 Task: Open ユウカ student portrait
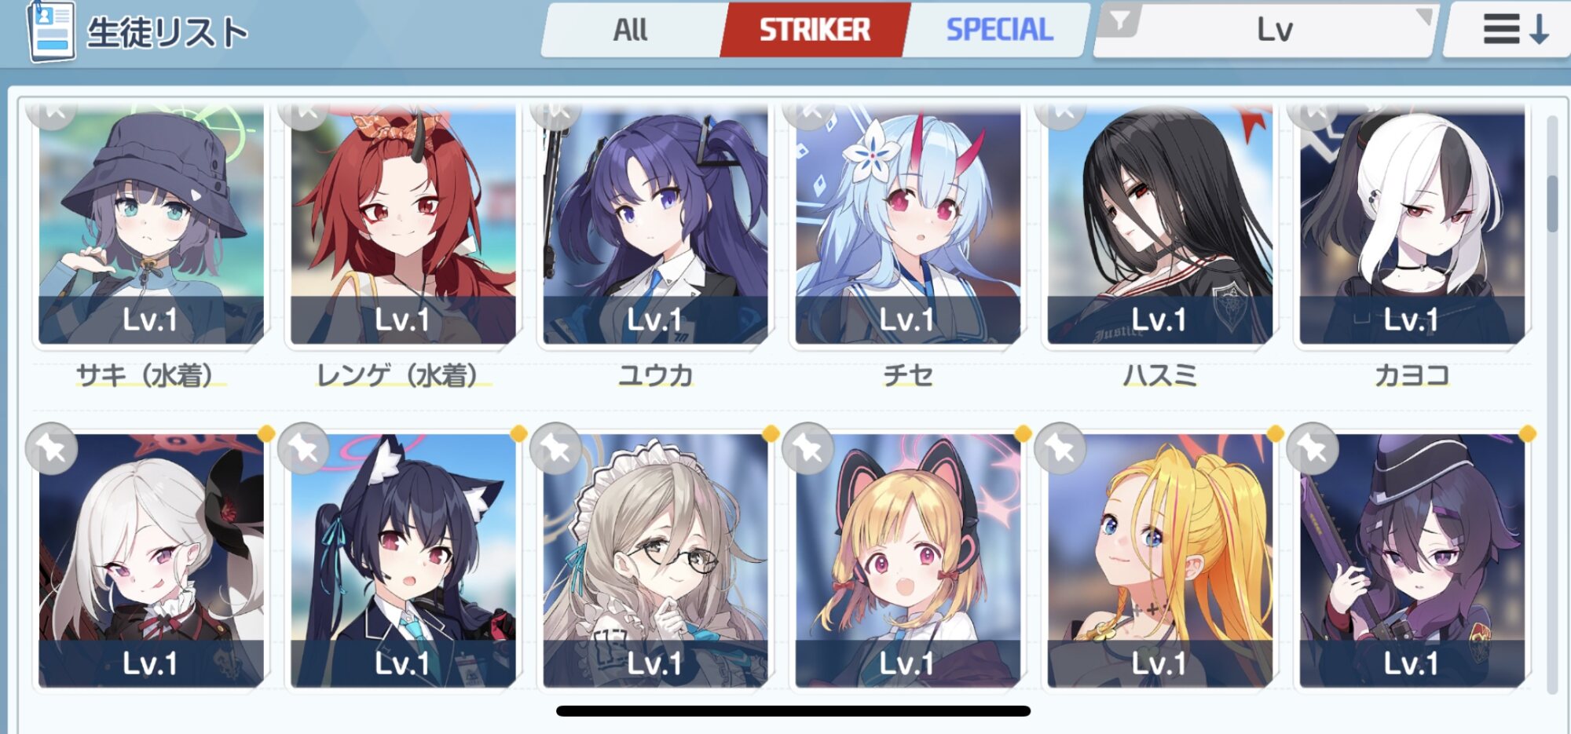click(x=655, y=224)
